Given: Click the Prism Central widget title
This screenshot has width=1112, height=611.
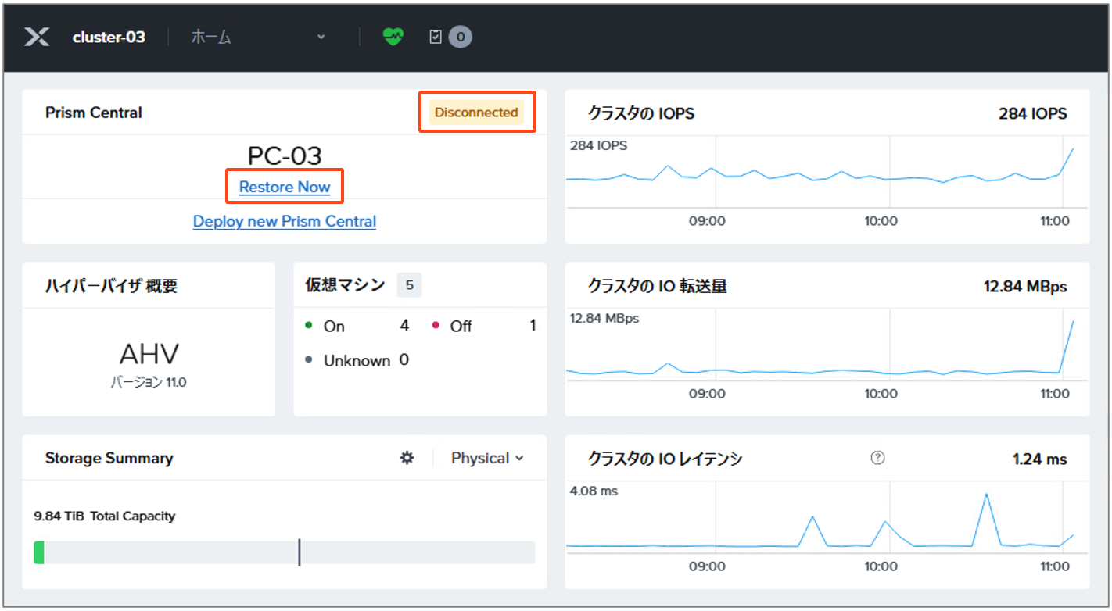Looking at the screenshot, I should (x=94, y=113).
